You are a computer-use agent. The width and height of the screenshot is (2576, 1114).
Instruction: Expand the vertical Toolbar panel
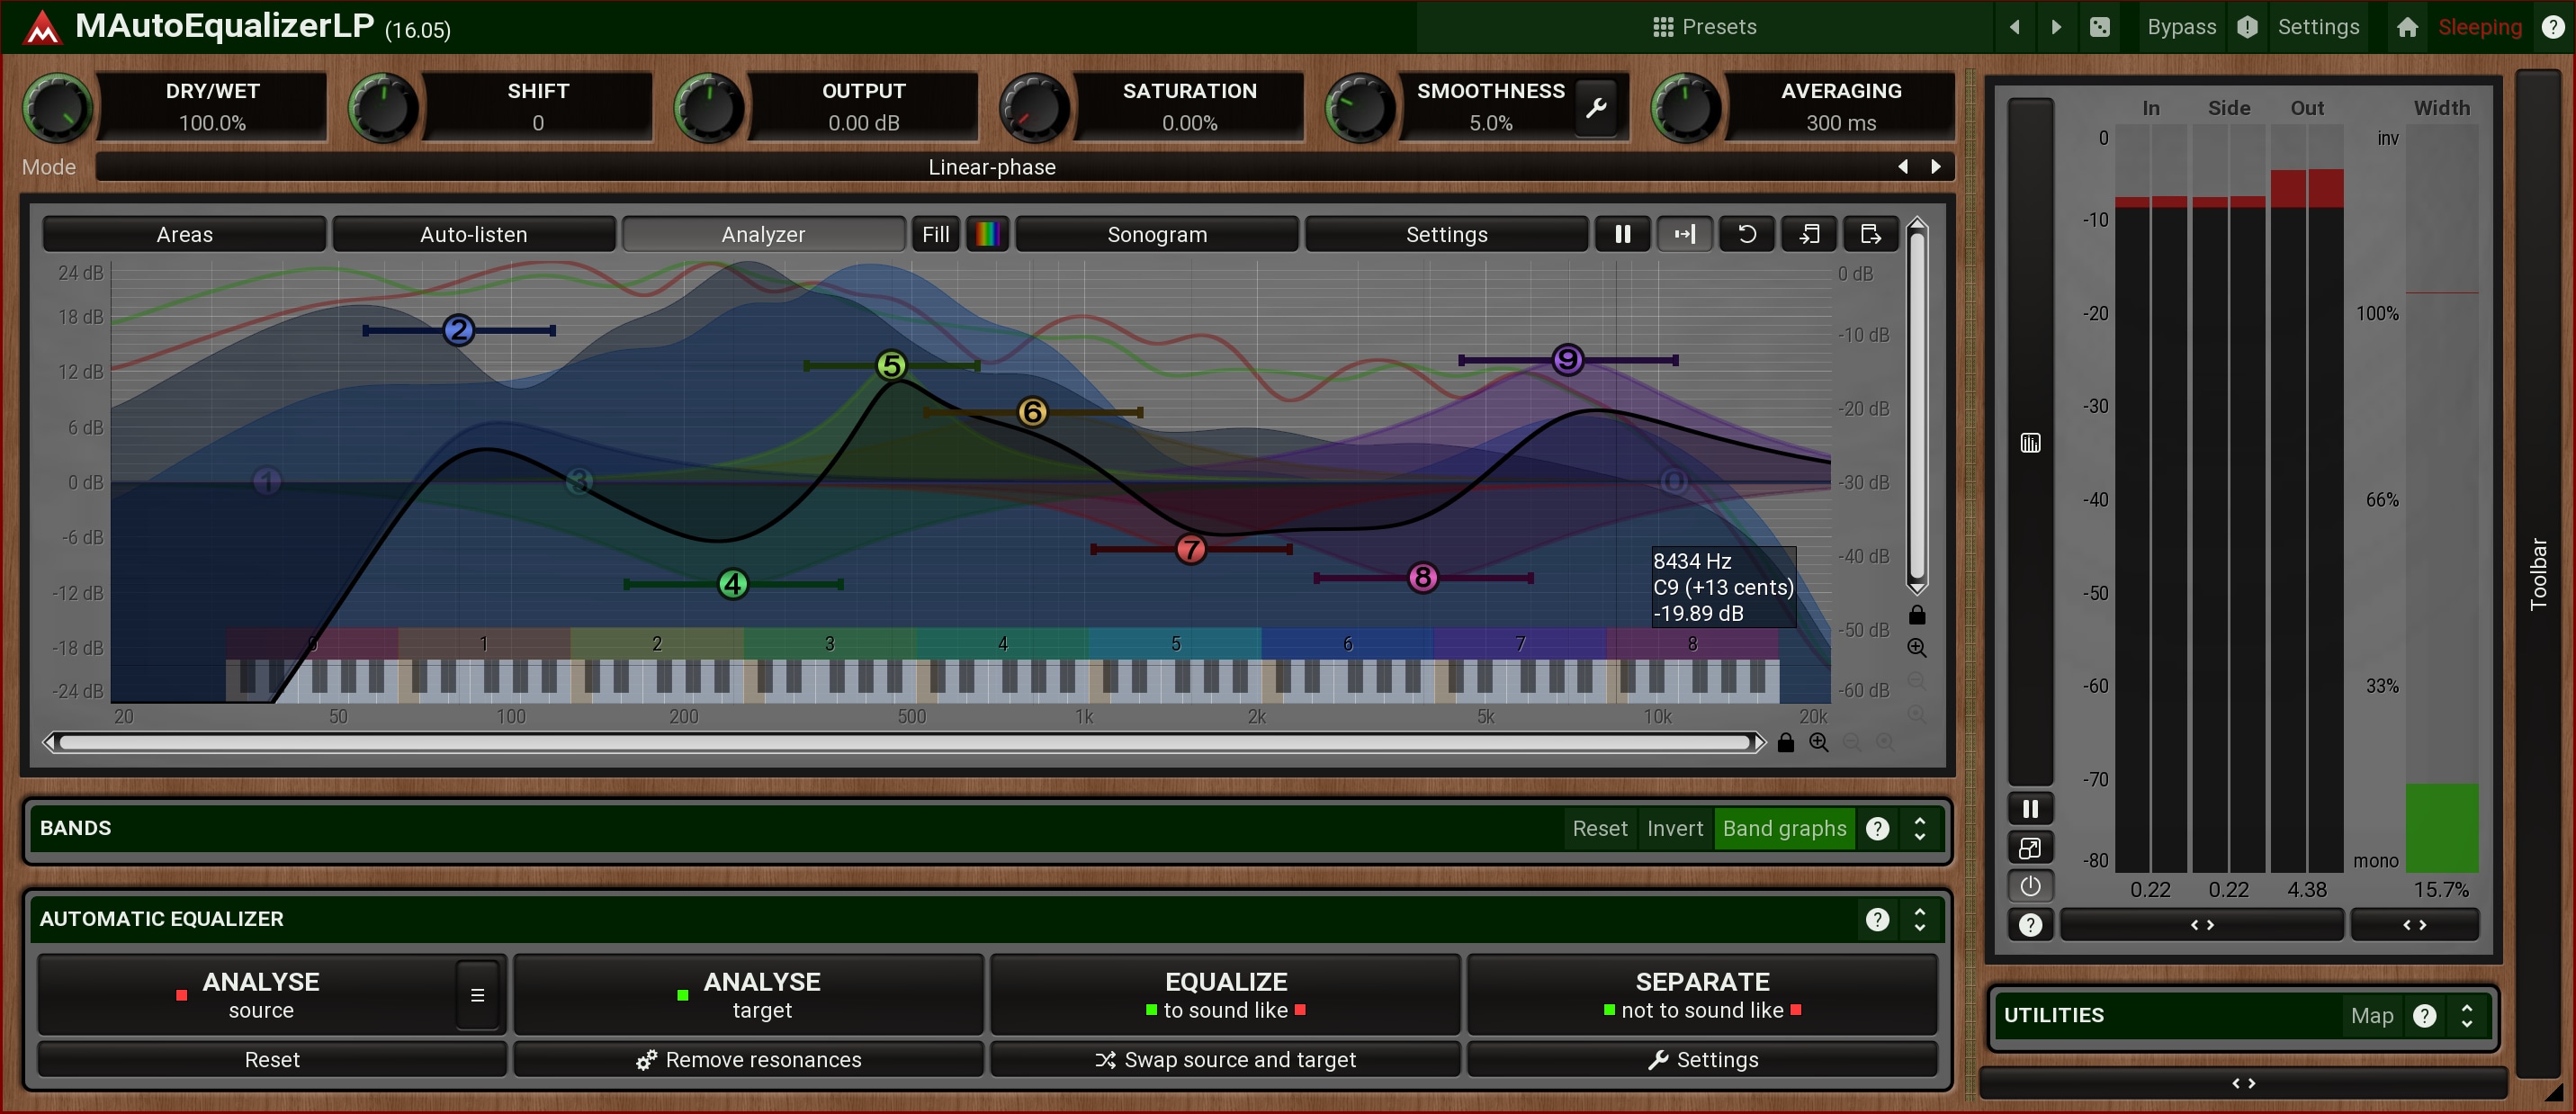point(2538,573)
